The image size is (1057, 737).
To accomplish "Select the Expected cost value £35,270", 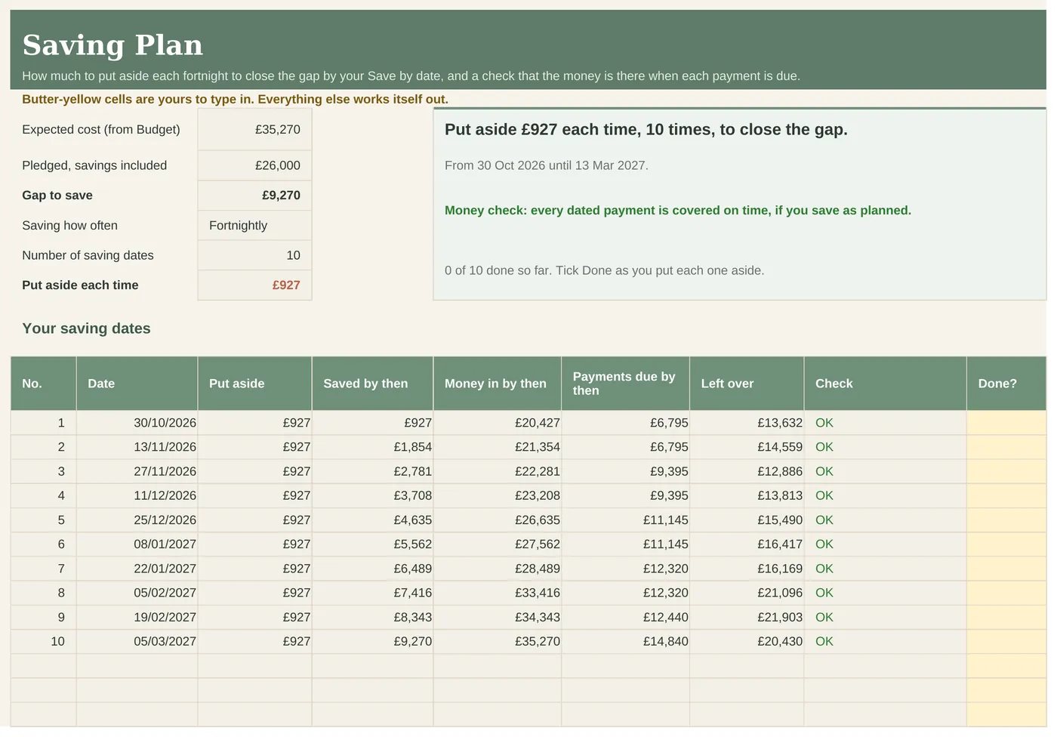I will [x=254, y=129].
